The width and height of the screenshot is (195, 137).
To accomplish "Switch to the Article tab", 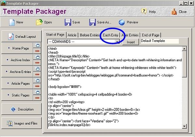I will (72, 35).
